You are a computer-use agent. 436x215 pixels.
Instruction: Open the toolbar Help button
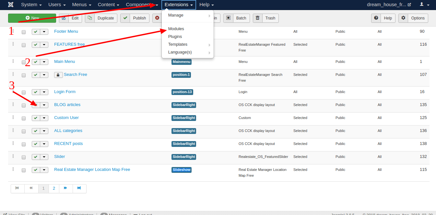(x=383, y=18)
